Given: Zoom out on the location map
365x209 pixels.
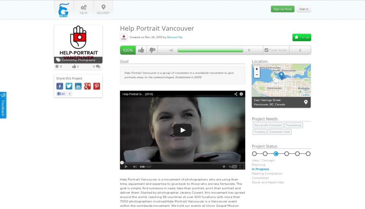Looking at the screenshot, I should (x=257, y=75).
